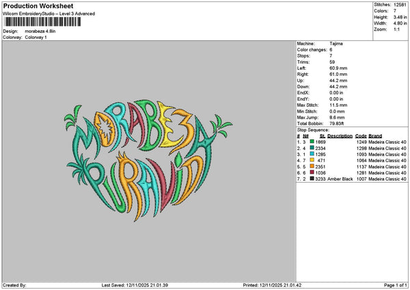410x290 pixels.
Task: Click the width value '4.80 in'
Action: (400, 23)
